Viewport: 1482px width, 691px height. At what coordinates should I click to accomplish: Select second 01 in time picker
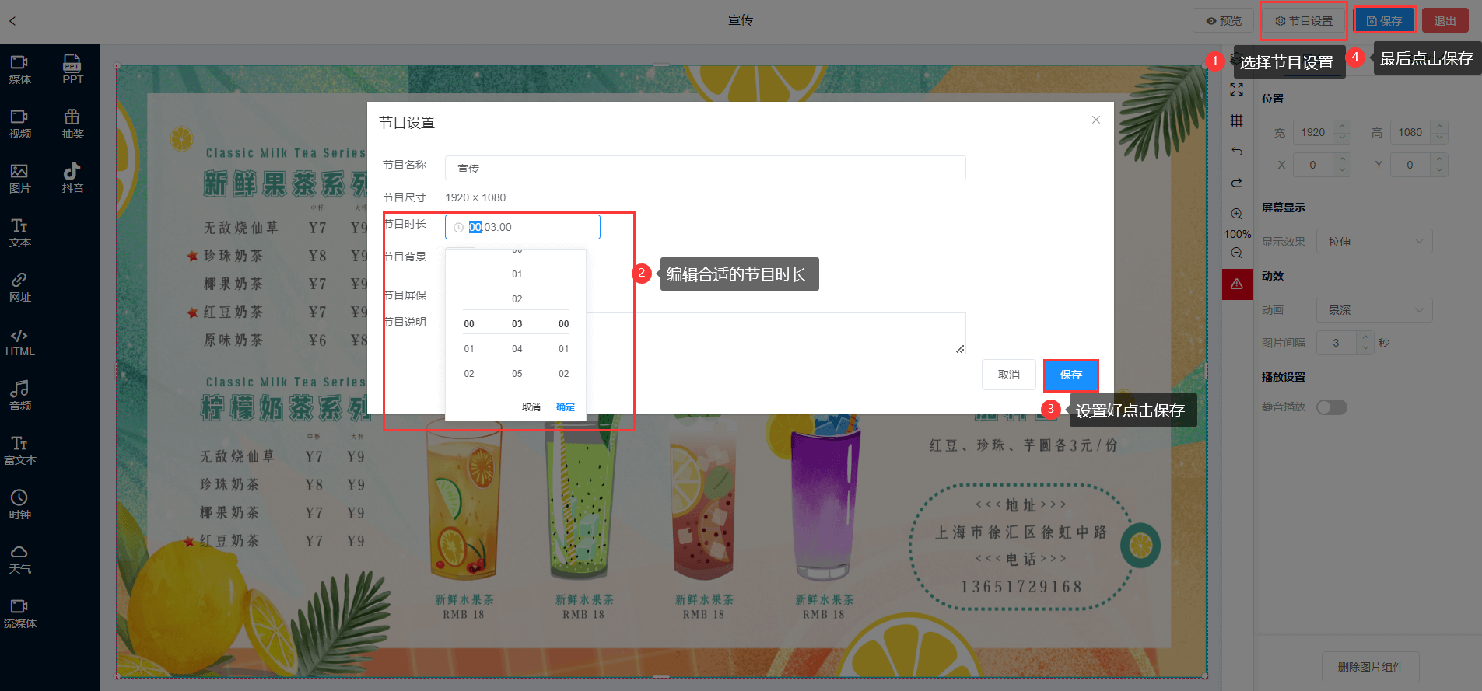click(564, 349)
